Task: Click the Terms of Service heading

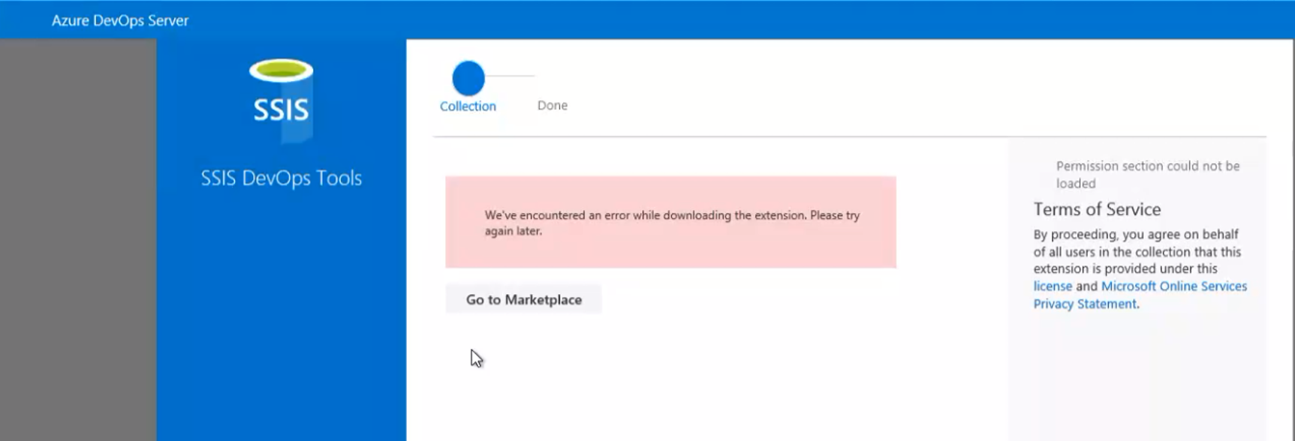Action: pyautogui.click(x=1097, y=208)
